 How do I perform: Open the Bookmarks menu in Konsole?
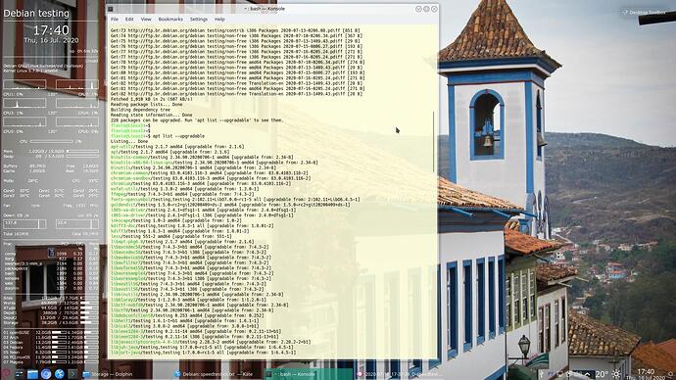(x=170, y=20)
